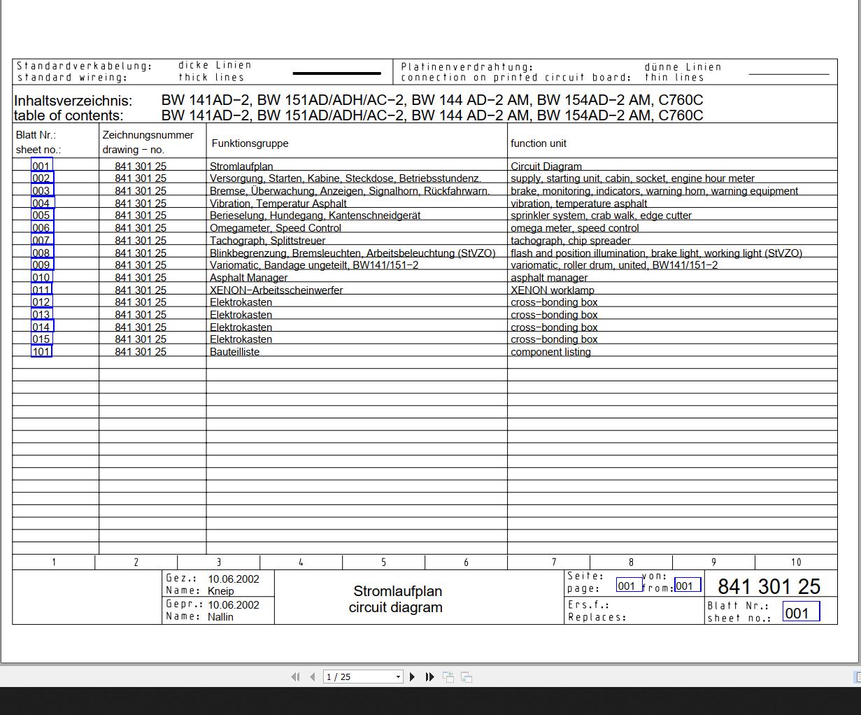Image resolution: width=861 pixels, height=715 pixels.
Task: Open sheet 004 link for Vibration
Action: [x=41, y=204]
